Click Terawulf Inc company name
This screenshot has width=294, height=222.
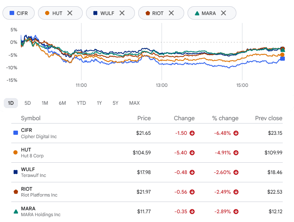point(33,175)
